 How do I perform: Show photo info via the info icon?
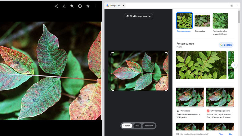80,6
